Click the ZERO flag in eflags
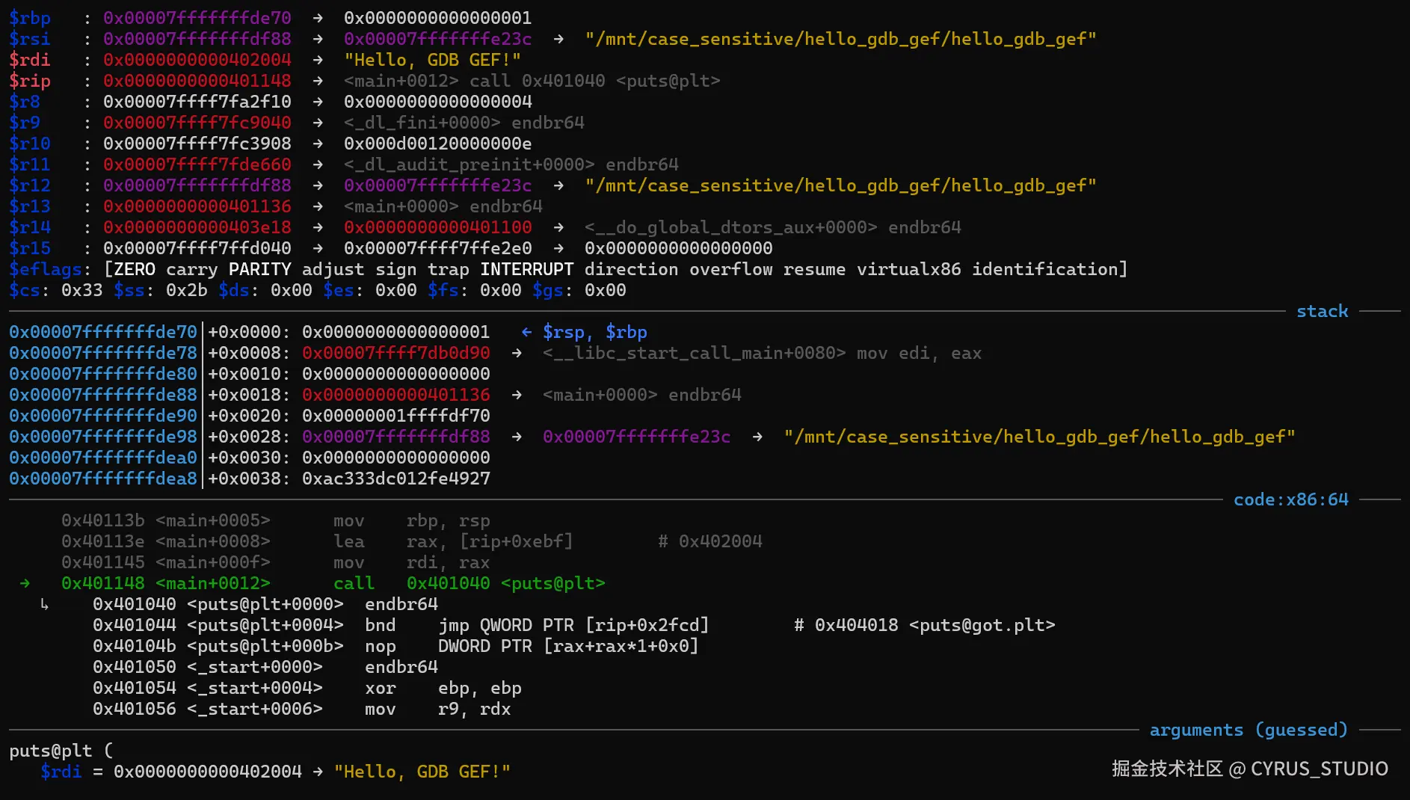The image size is (1410, 800). (x=135, y=269)
